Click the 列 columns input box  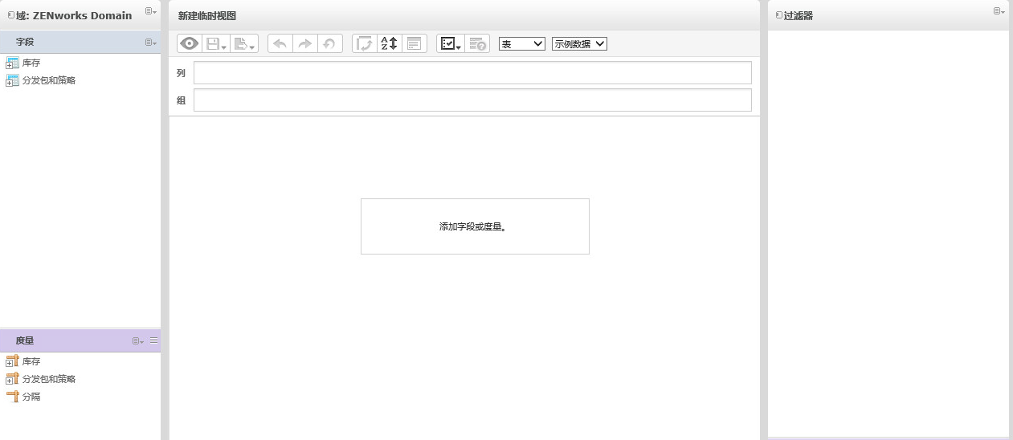point(472,72)
